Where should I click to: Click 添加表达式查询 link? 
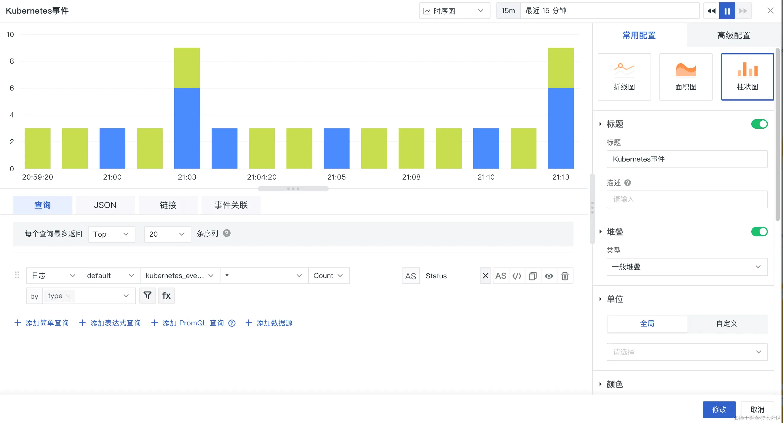pyautogui.click(x=110, y=323)
